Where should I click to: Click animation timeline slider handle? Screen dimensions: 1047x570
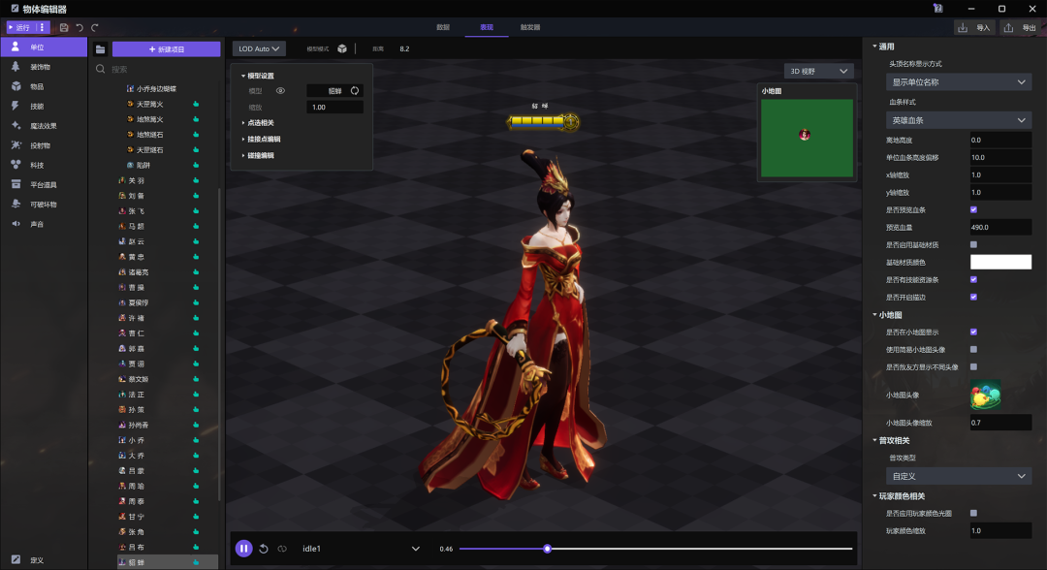click(x=547, y=549)
